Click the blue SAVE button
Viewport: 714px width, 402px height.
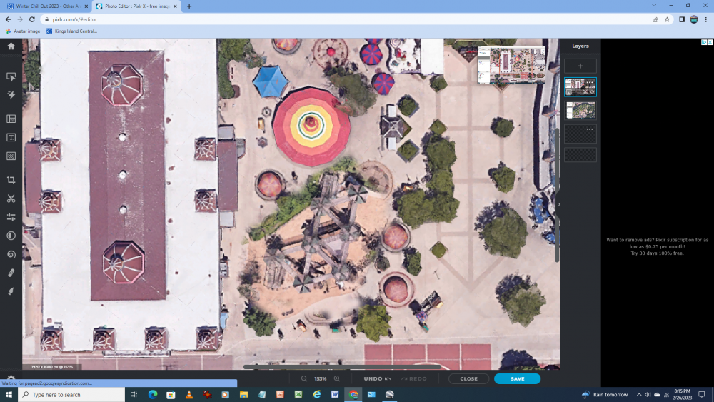point(517,378)
